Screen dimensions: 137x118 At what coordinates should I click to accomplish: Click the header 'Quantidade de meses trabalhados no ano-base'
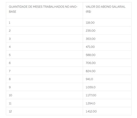[x=43, y=9]
